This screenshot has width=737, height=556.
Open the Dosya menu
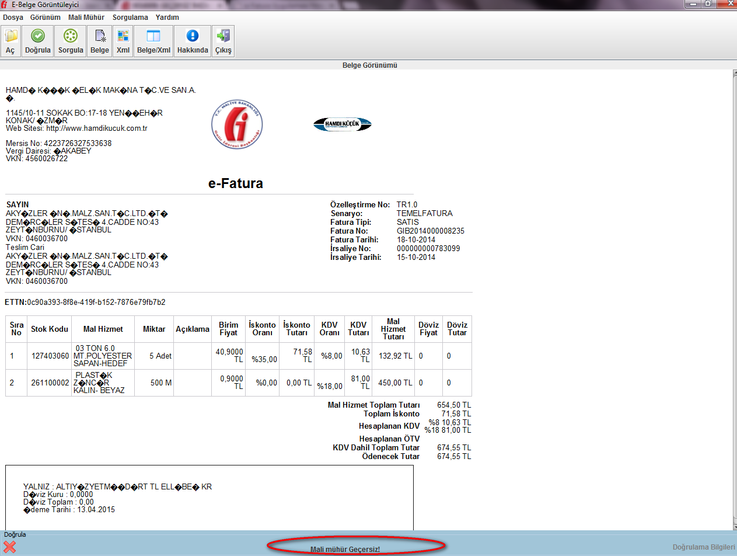(x=13, y=18)
